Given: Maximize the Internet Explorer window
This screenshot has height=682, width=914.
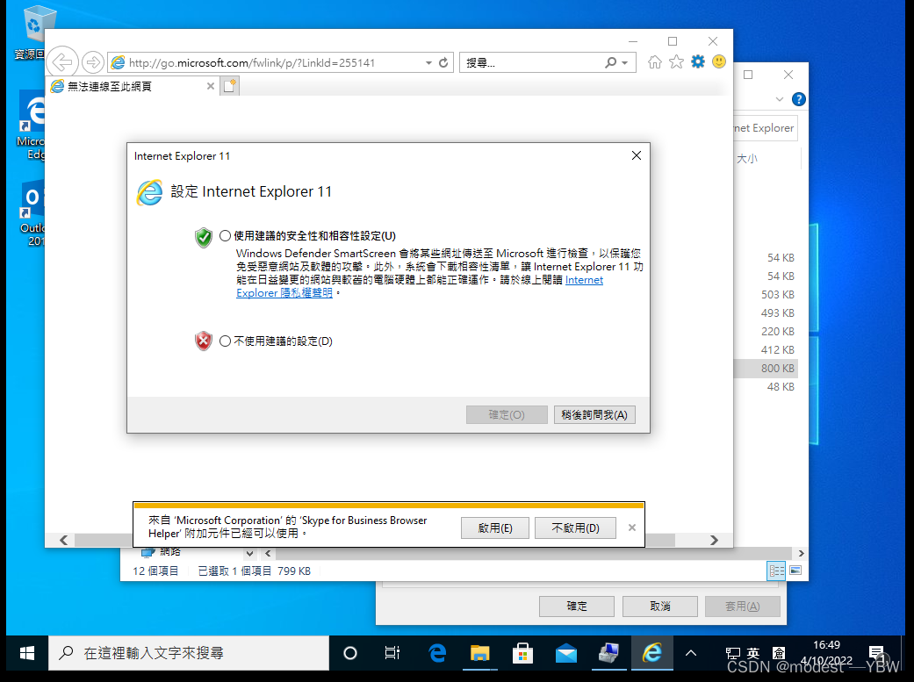Looking at the screenshot, I should pos(672,41).
